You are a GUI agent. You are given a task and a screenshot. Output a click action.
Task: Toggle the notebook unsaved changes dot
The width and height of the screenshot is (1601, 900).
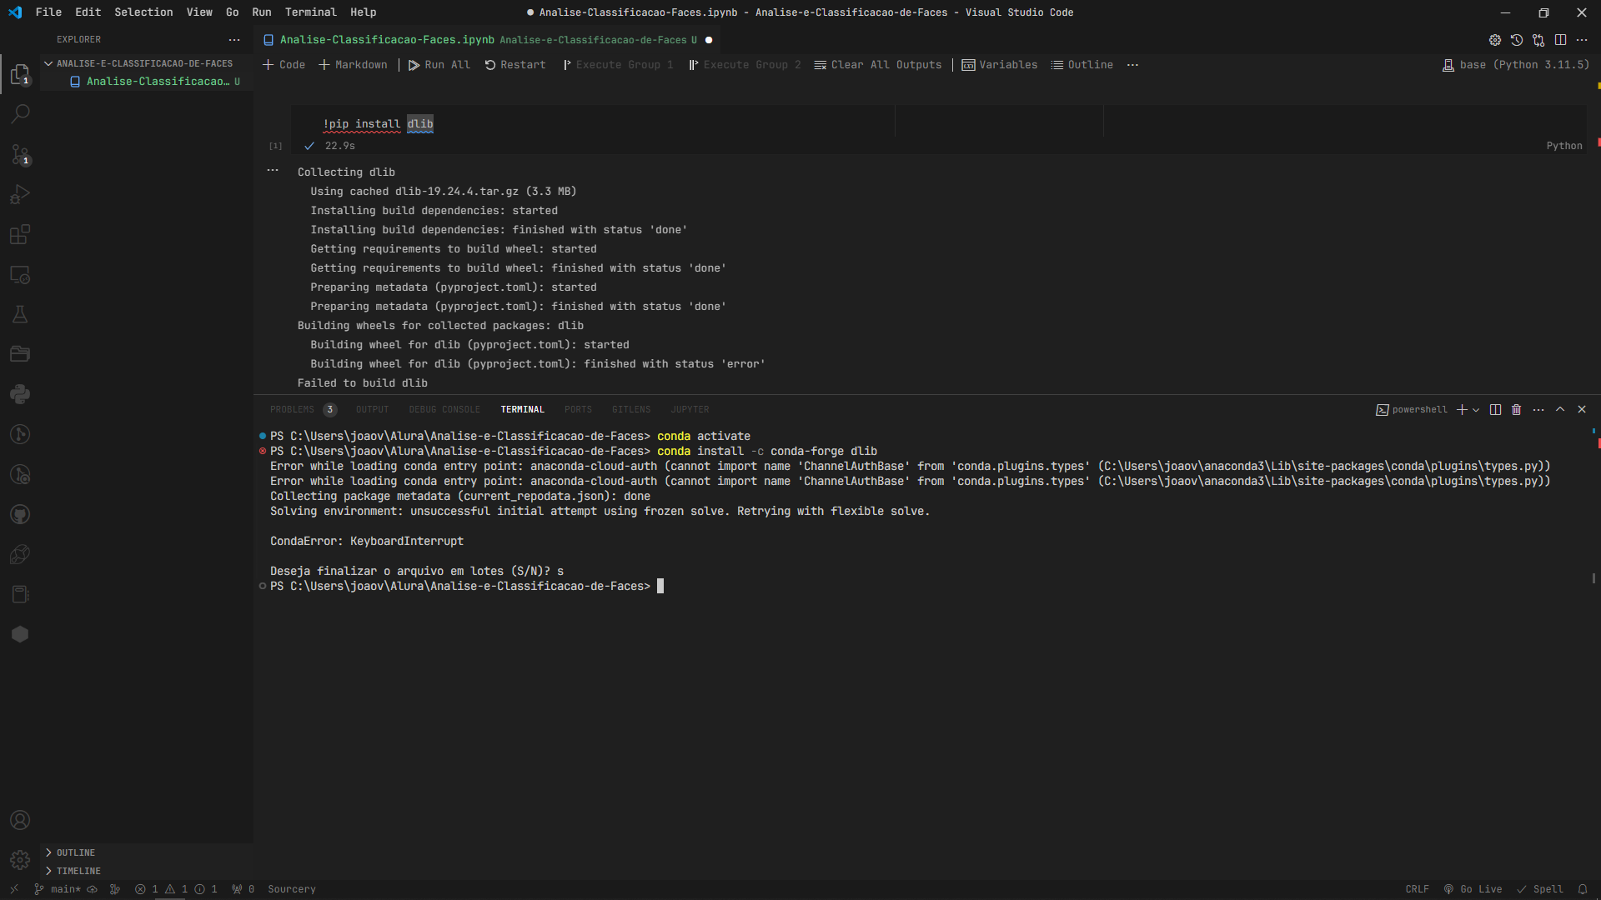coord(708,39)
